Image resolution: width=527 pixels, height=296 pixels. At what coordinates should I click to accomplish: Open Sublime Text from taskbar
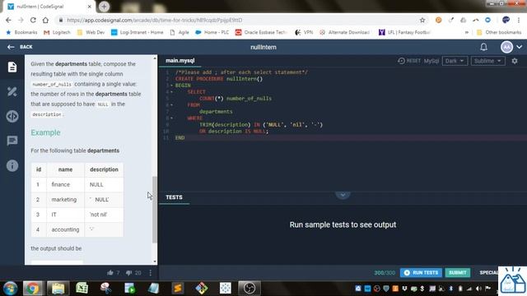point(178,289)
